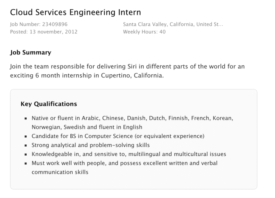Click the truncated Santa Clara Valley location
This screenshot has width=275, height=198.
(x=173, y=25)
